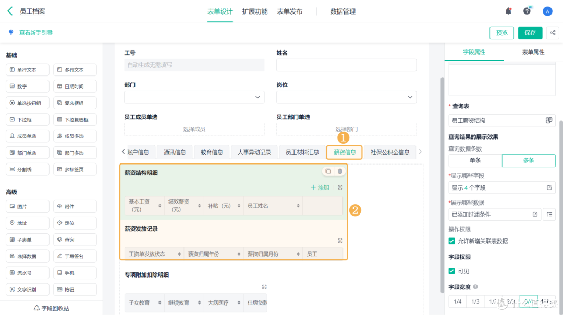Click the 字段宽度 help info icon
The image size is (563, 315).
point(475,287)
